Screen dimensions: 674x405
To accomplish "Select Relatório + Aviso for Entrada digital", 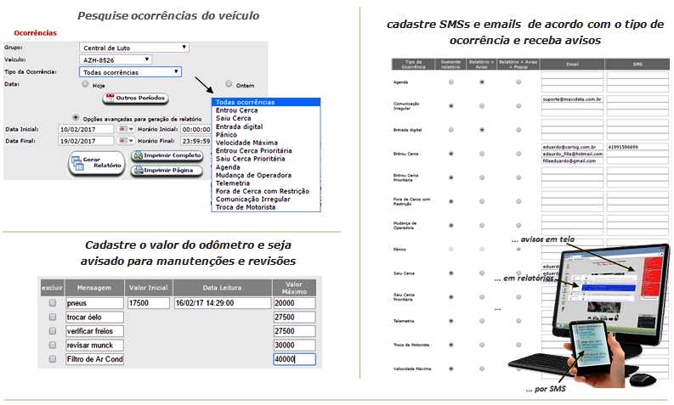I will pyautogui.click(x=482, y=130).
